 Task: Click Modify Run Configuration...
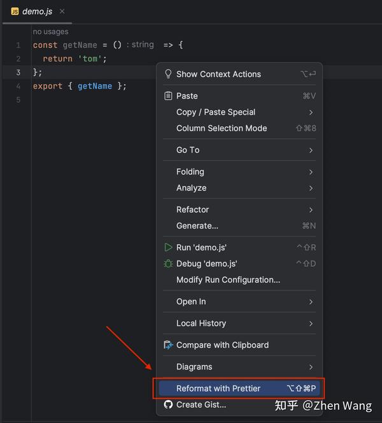click(228, 280)
